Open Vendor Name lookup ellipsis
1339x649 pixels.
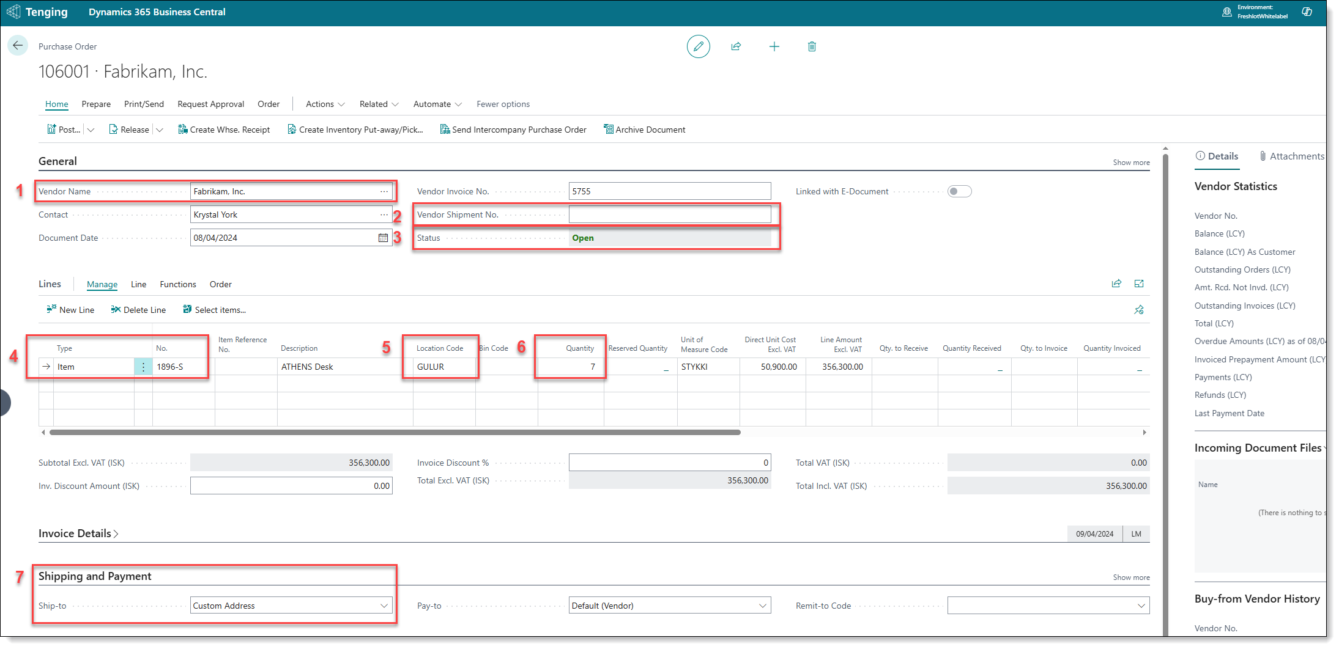point(384,191)
